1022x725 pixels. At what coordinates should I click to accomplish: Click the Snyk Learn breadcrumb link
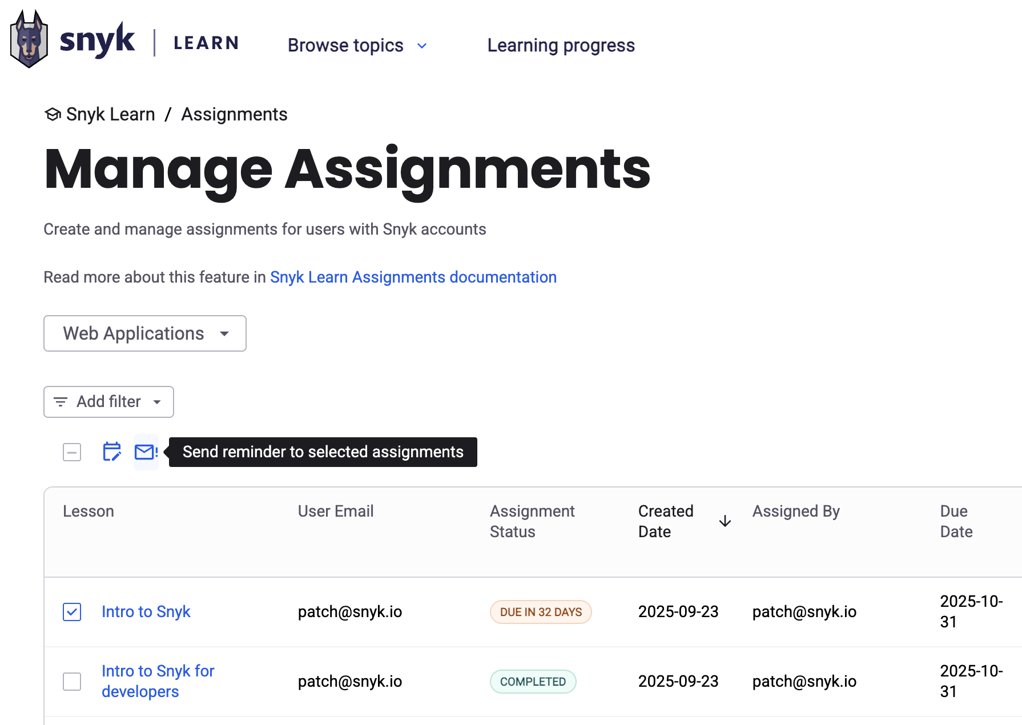110,114
